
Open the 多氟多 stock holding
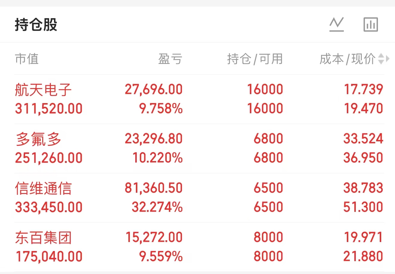[x=39, y=139]
